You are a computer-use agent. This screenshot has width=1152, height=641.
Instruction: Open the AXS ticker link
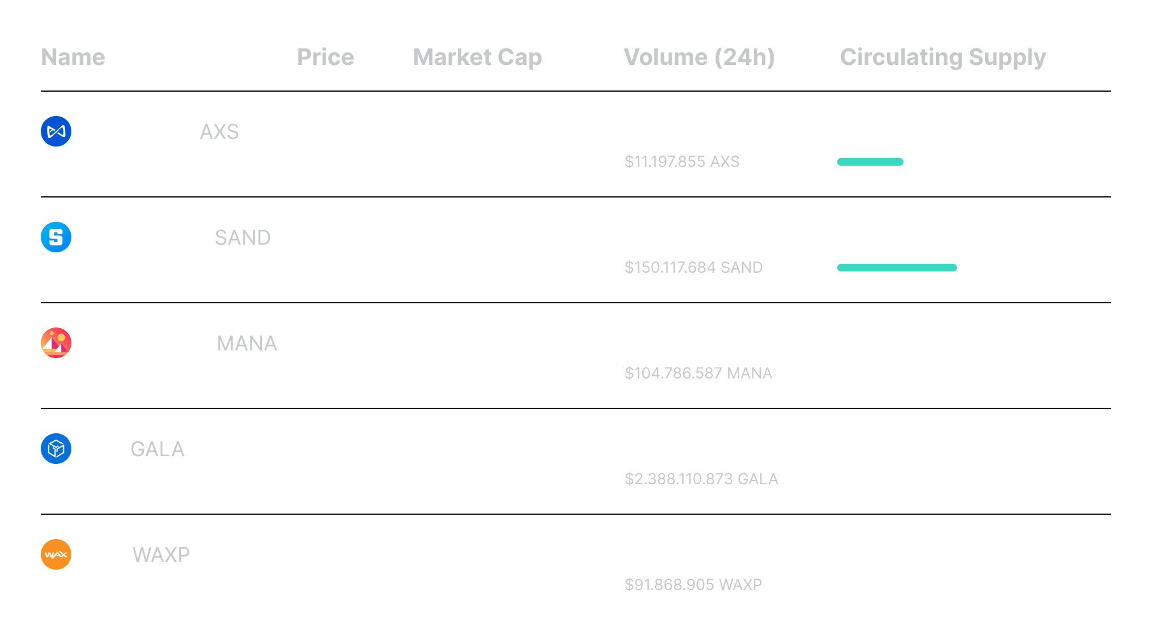pyautogui.click(x=219, y=132)
